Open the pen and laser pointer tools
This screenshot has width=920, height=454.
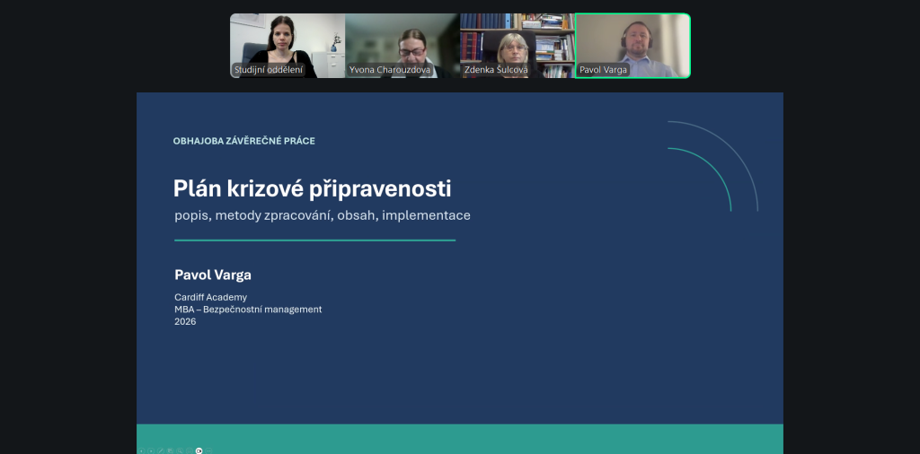(161, 451)
